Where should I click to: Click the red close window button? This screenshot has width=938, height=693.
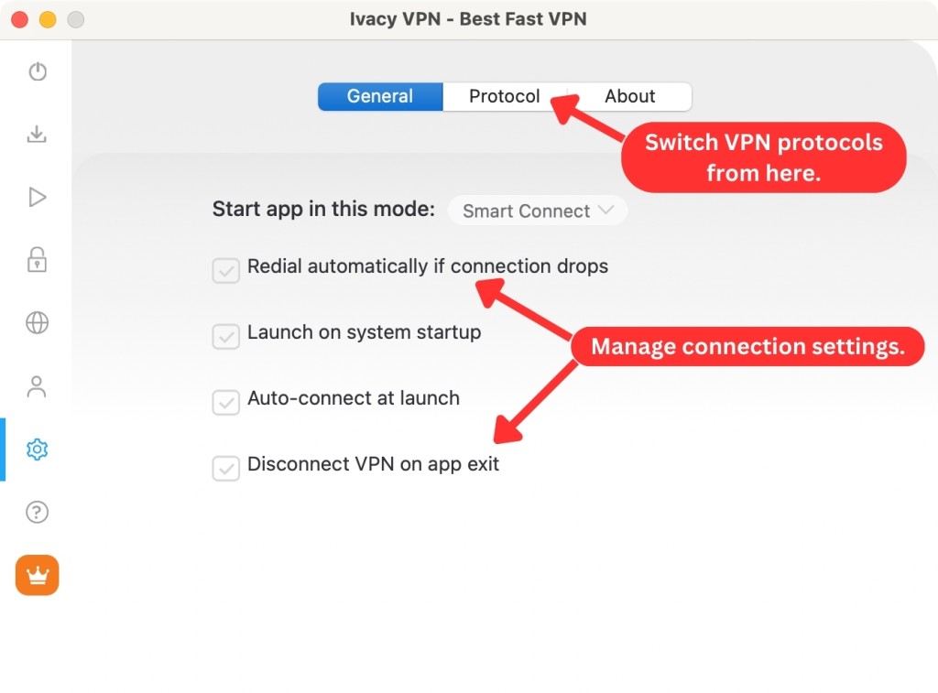[20, 20]
